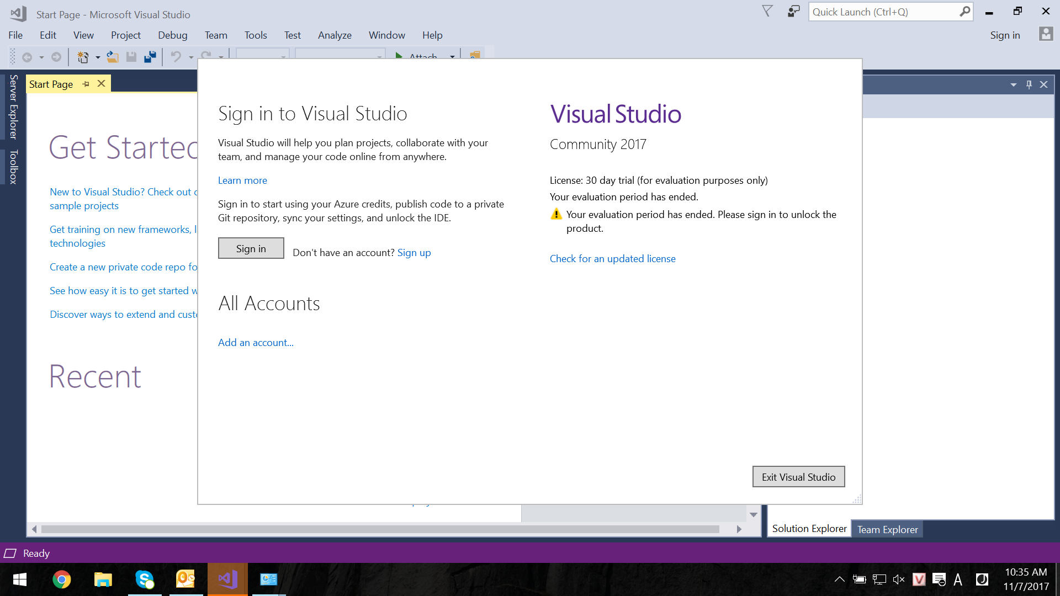This screenshot has height=596, width=1060.
Task: Click Sign in at top right corner
Action: pyautogui.click(x=1005, y=35)
